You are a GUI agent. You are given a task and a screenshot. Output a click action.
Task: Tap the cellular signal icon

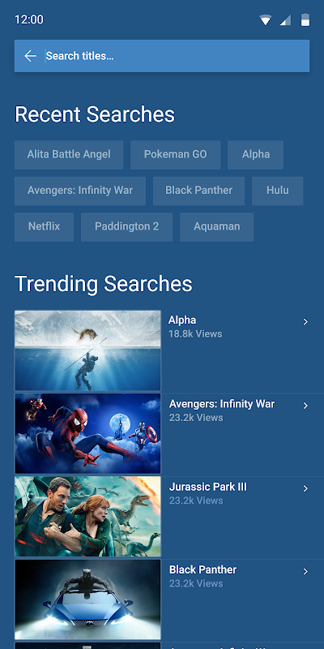[285, 19]
